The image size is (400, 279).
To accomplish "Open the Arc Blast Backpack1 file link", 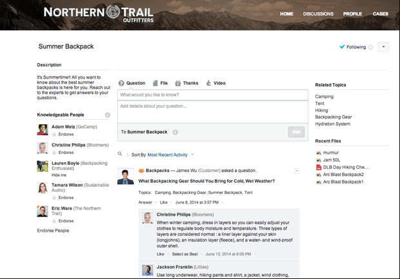I will point(343,182).
